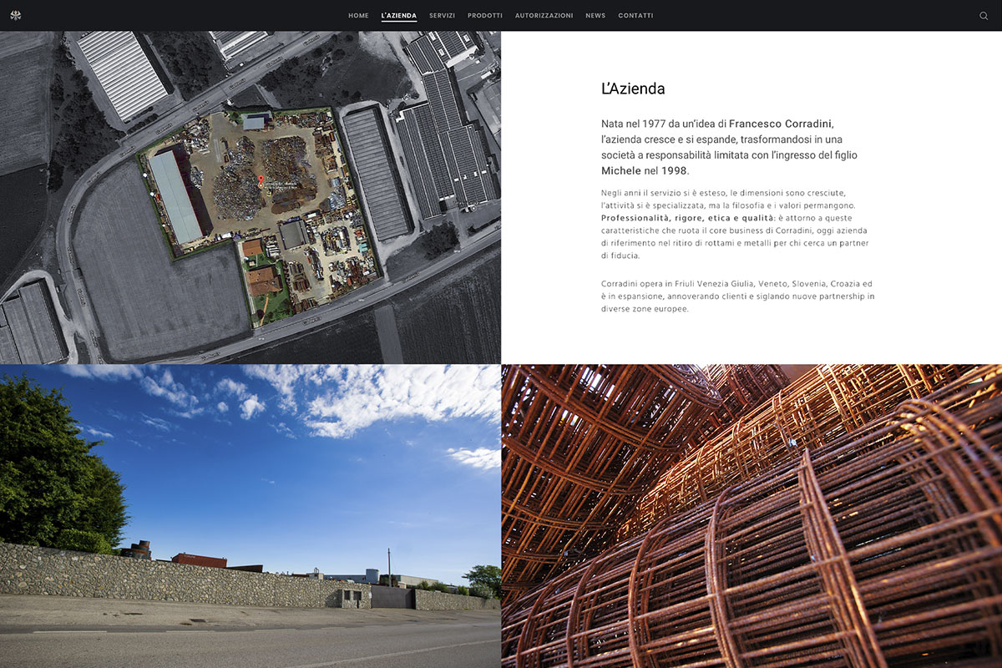The height and width of the screenshot is (668, 1002).
Task: Click the bold name "Francesco Corradini"
Action: point(781,124)
